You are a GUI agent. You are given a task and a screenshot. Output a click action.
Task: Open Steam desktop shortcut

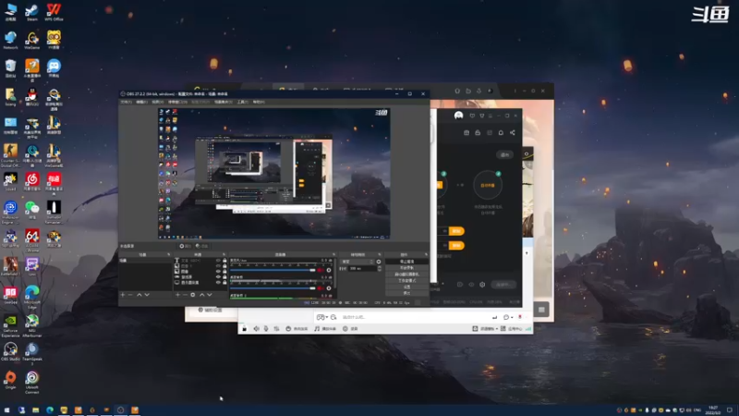click(x=31, y=12)
